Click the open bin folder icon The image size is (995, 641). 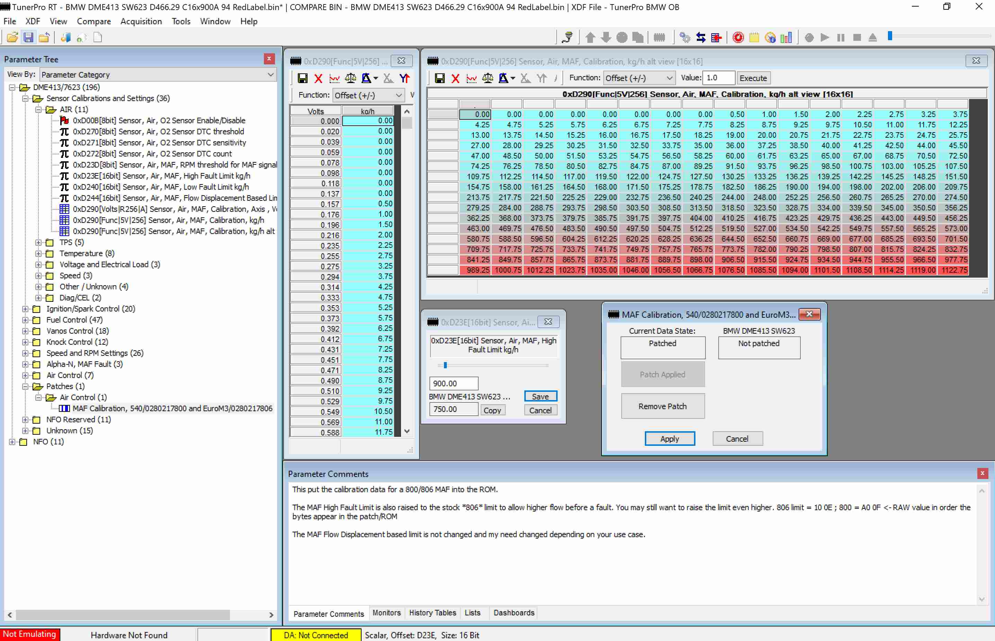pos(12,37)
